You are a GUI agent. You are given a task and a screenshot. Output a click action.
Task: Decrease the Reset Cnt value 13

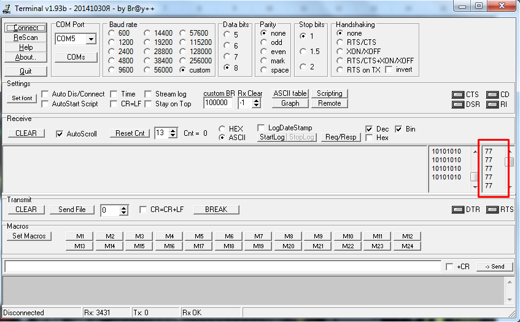pyautogui.click(x=173, y=135)
